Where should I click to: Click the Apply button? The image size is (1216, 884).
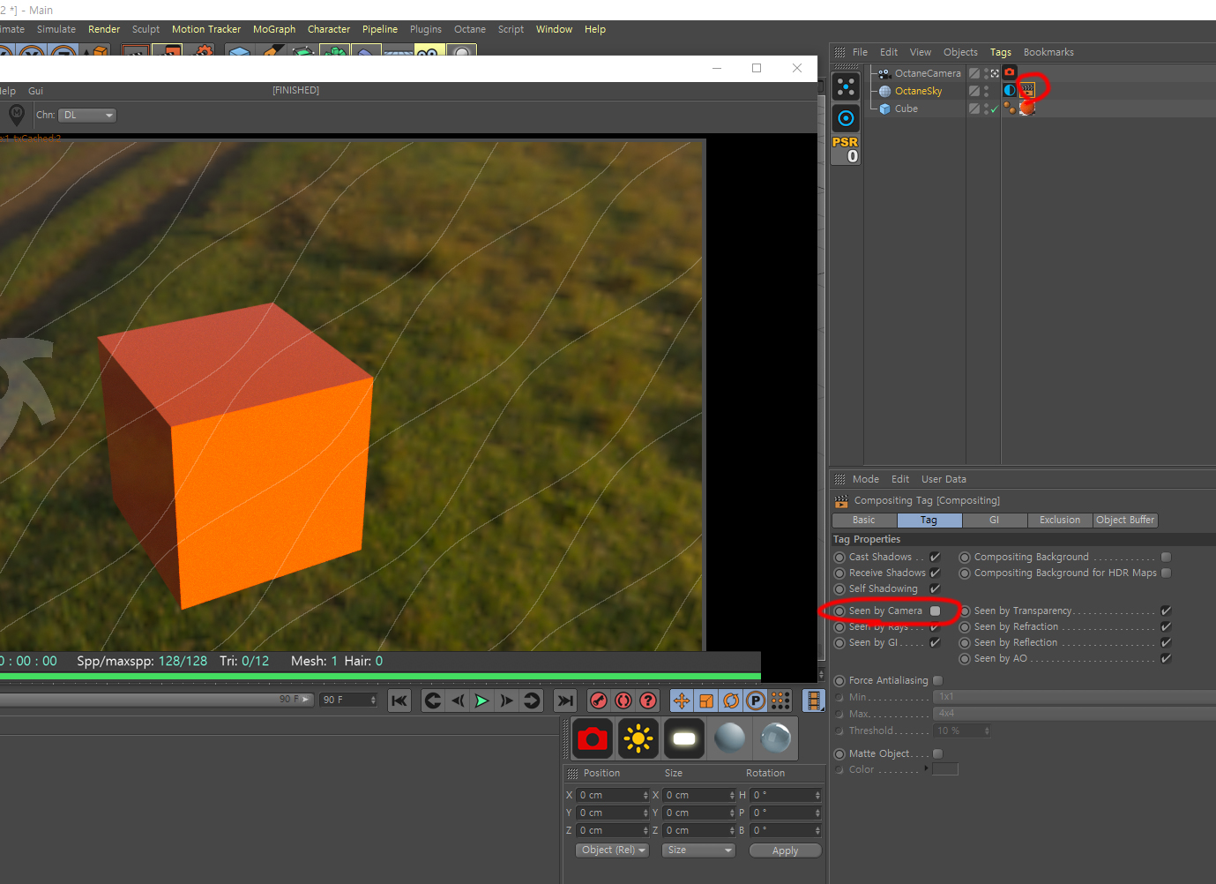click(785, 850)
